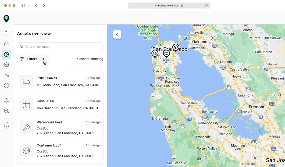
Task: Open the mail-with-pin messages icon
Action: point(6,75)
